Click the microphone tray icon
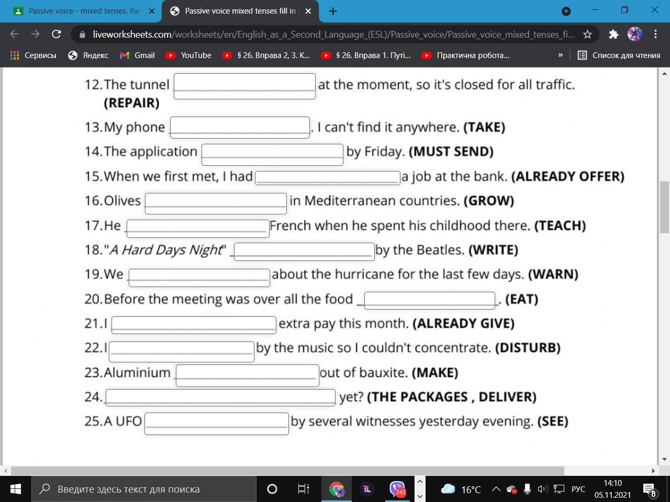 527,489
